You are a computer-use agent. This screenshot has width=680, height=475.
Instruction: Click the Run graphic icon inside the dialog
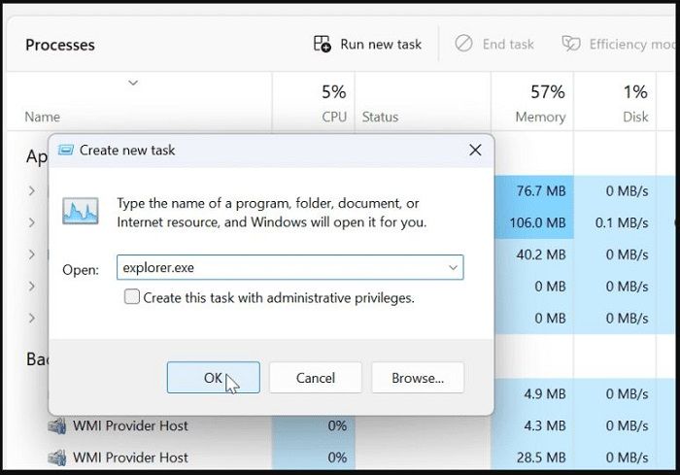[80, 211]
